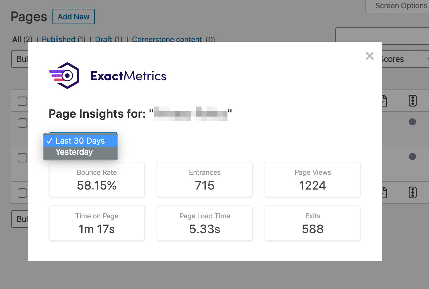Image resolution: width=429 pixels, height=289 pixels.
Task: Open top Bulk actions dropdown
Action: pyautogui.click(x=20, y=59)
